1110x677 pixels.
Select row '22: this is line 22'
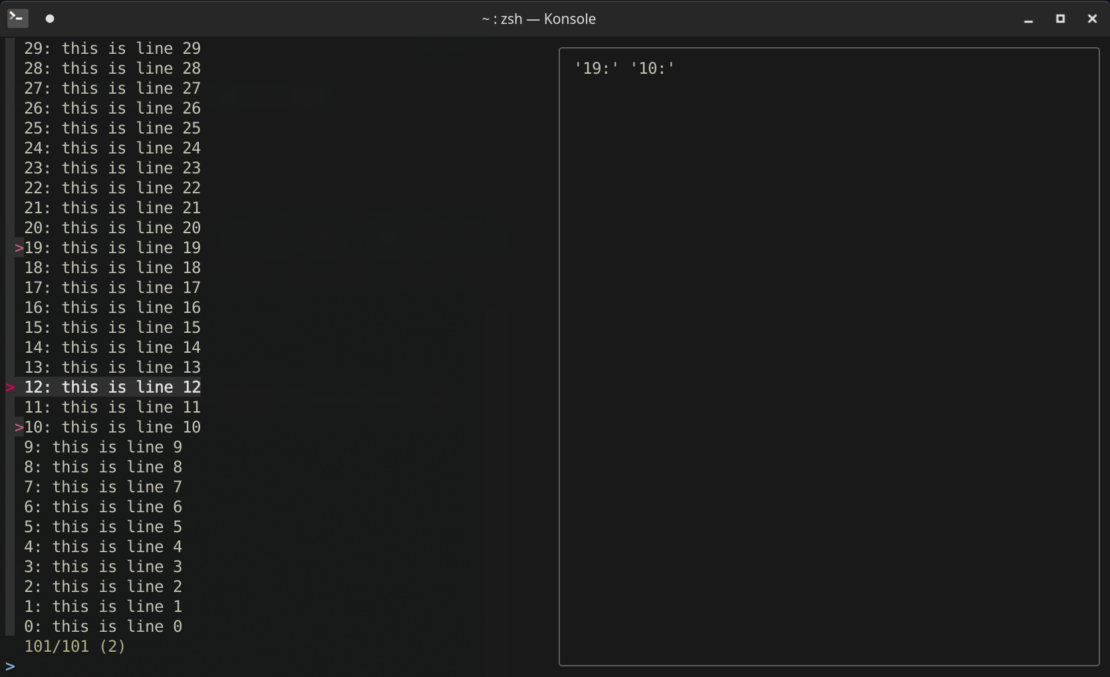coord(112,188)
